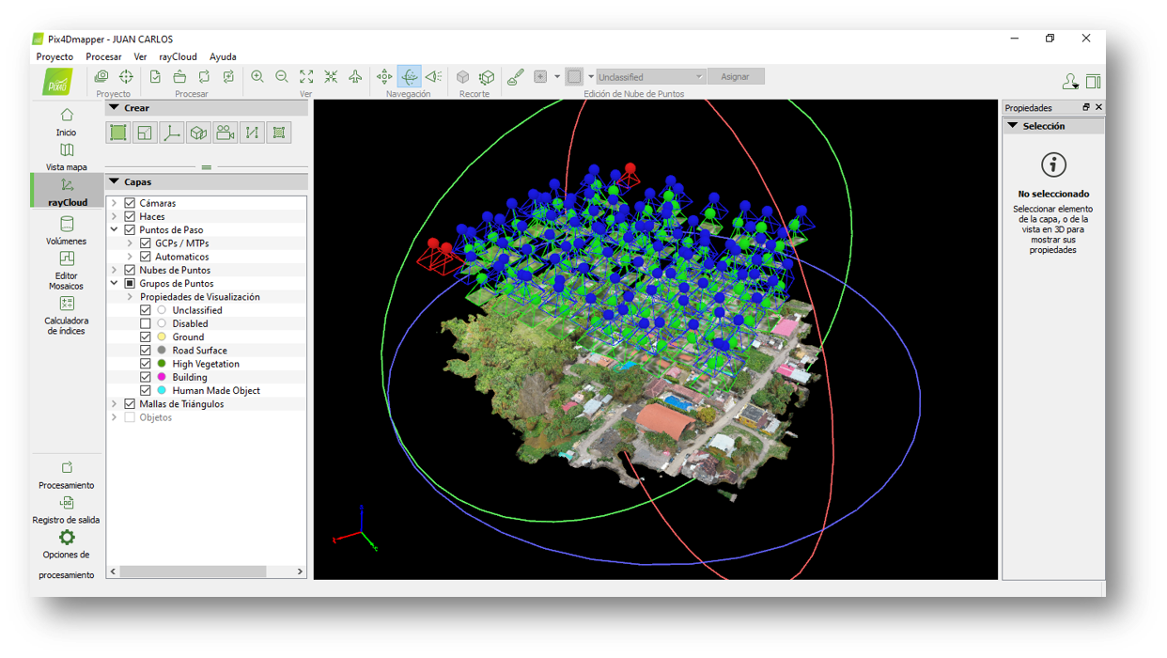Open the Editor Mosaicos sidebar view
Image resolution: width=1167 pixels, height=658 pixels.
[x=67, y=271]
